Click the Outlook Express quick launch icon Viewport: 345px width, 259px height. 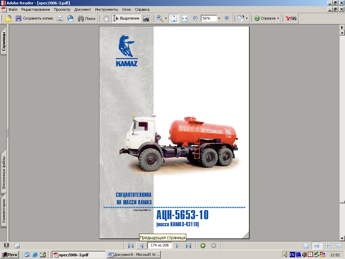point(27,255)
